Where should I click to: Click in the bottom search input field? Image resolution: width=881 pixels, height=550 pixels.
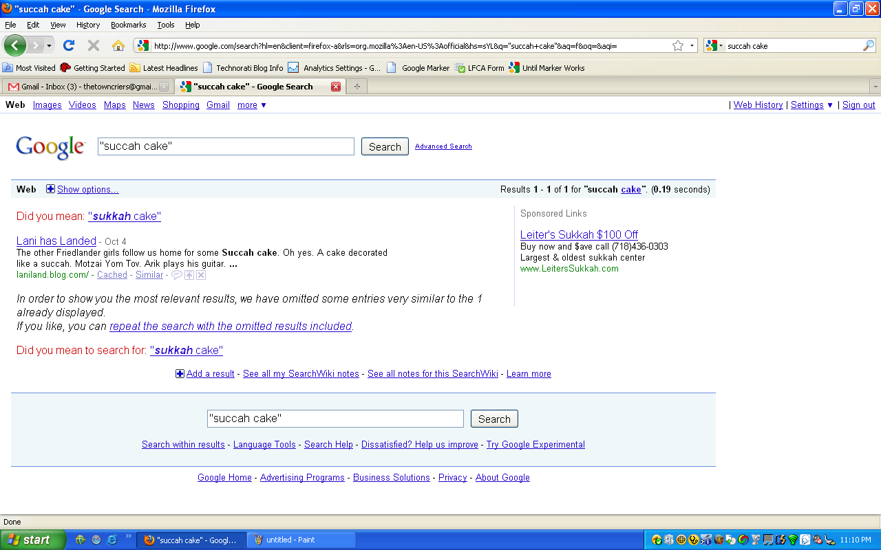point(335,419)
